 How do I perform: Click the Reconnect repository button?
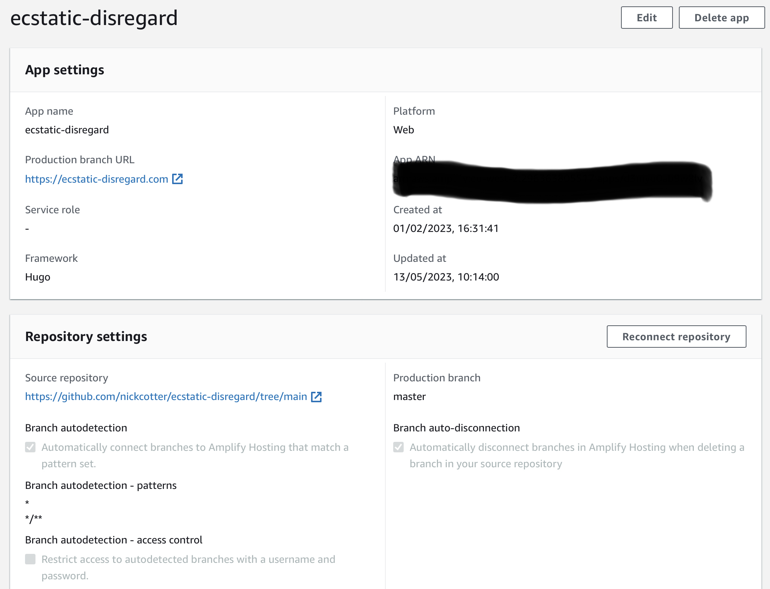tap(676, 337)
